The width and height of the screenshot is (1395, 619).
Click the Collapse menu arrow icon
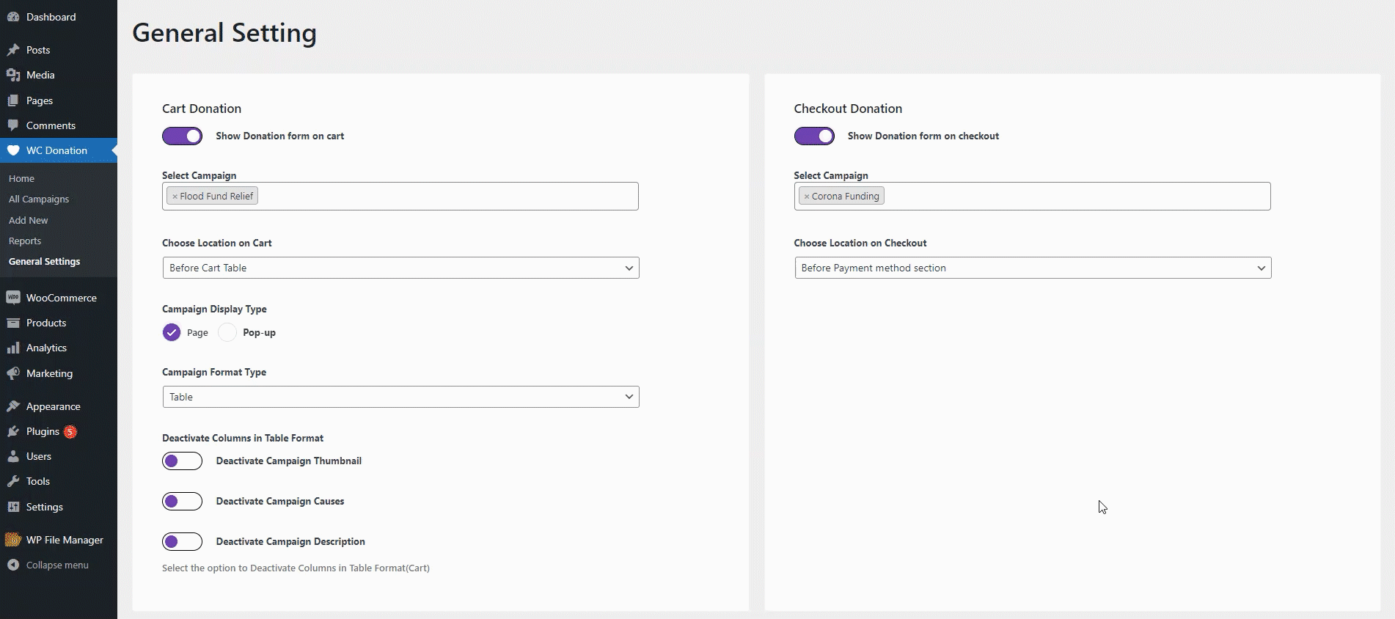click(13, 565)
